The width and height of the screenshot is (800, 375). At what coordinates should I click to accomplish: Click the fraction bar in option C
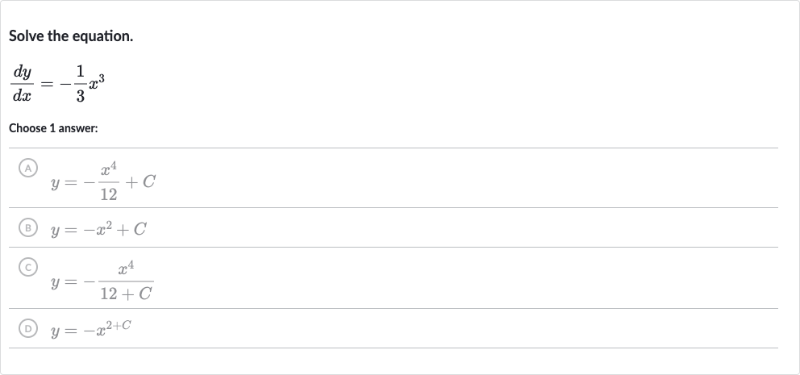(126, 281)
